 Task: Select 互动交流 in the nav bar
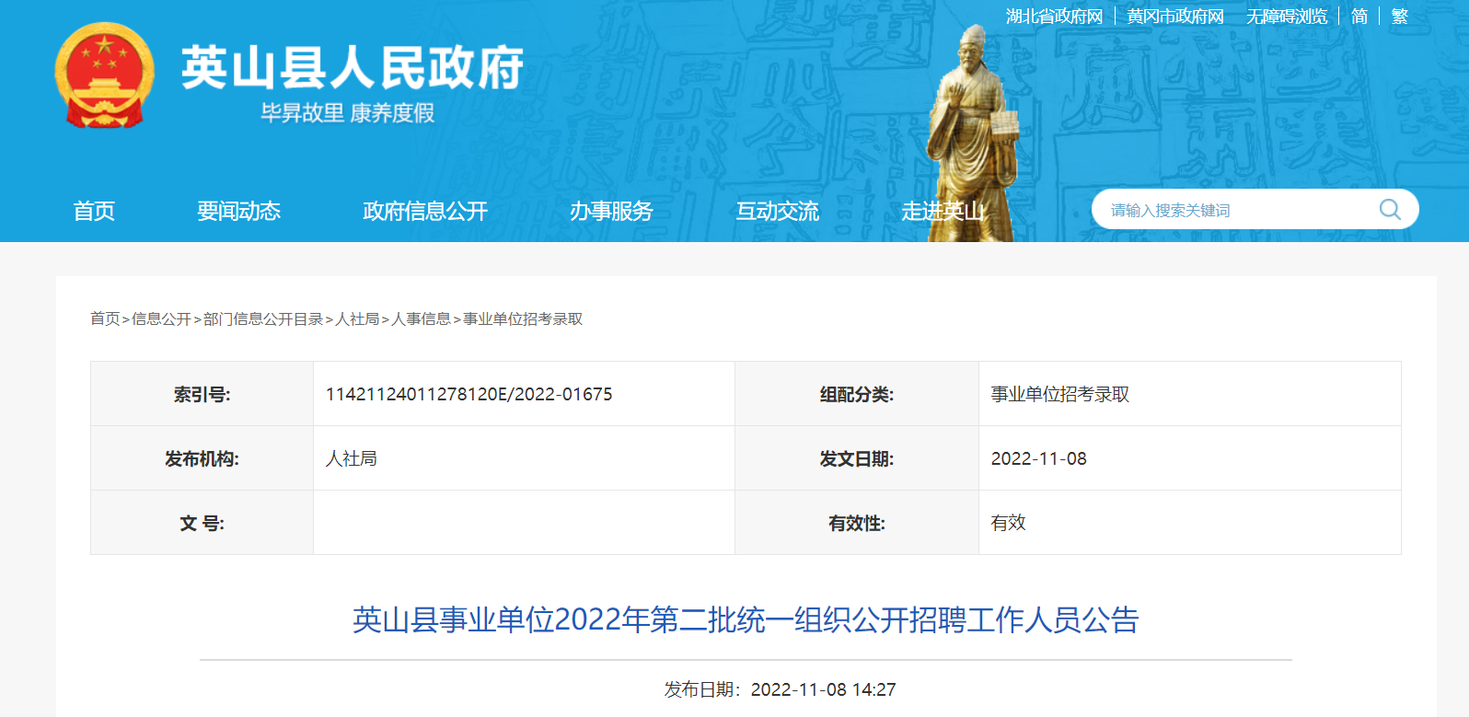tap(777, 211)
